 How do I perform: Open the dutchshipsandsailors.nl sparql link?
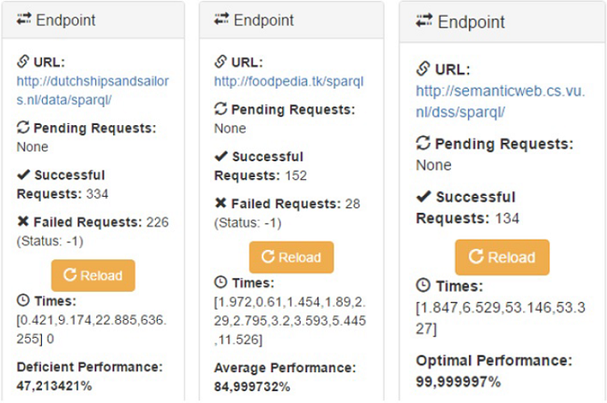(92, 90)
